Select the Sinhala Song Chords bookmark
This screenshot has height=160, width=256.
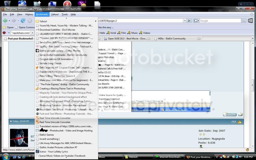50,63
